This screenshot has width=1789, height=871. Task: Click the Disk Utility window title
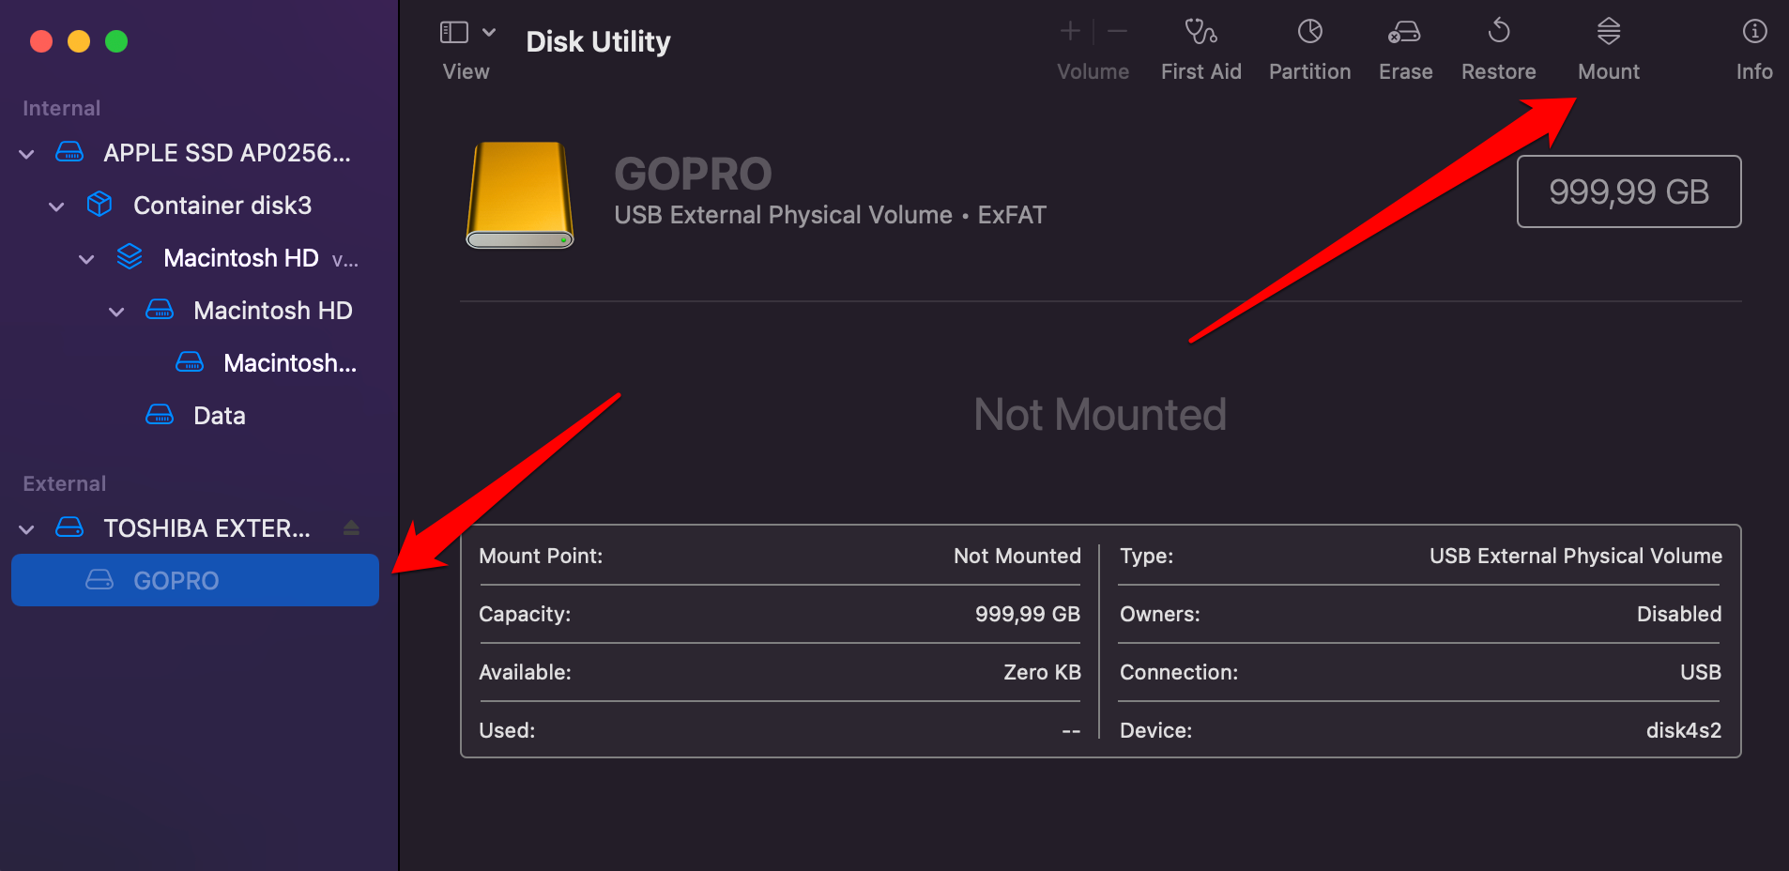click(x=598, y=41)
